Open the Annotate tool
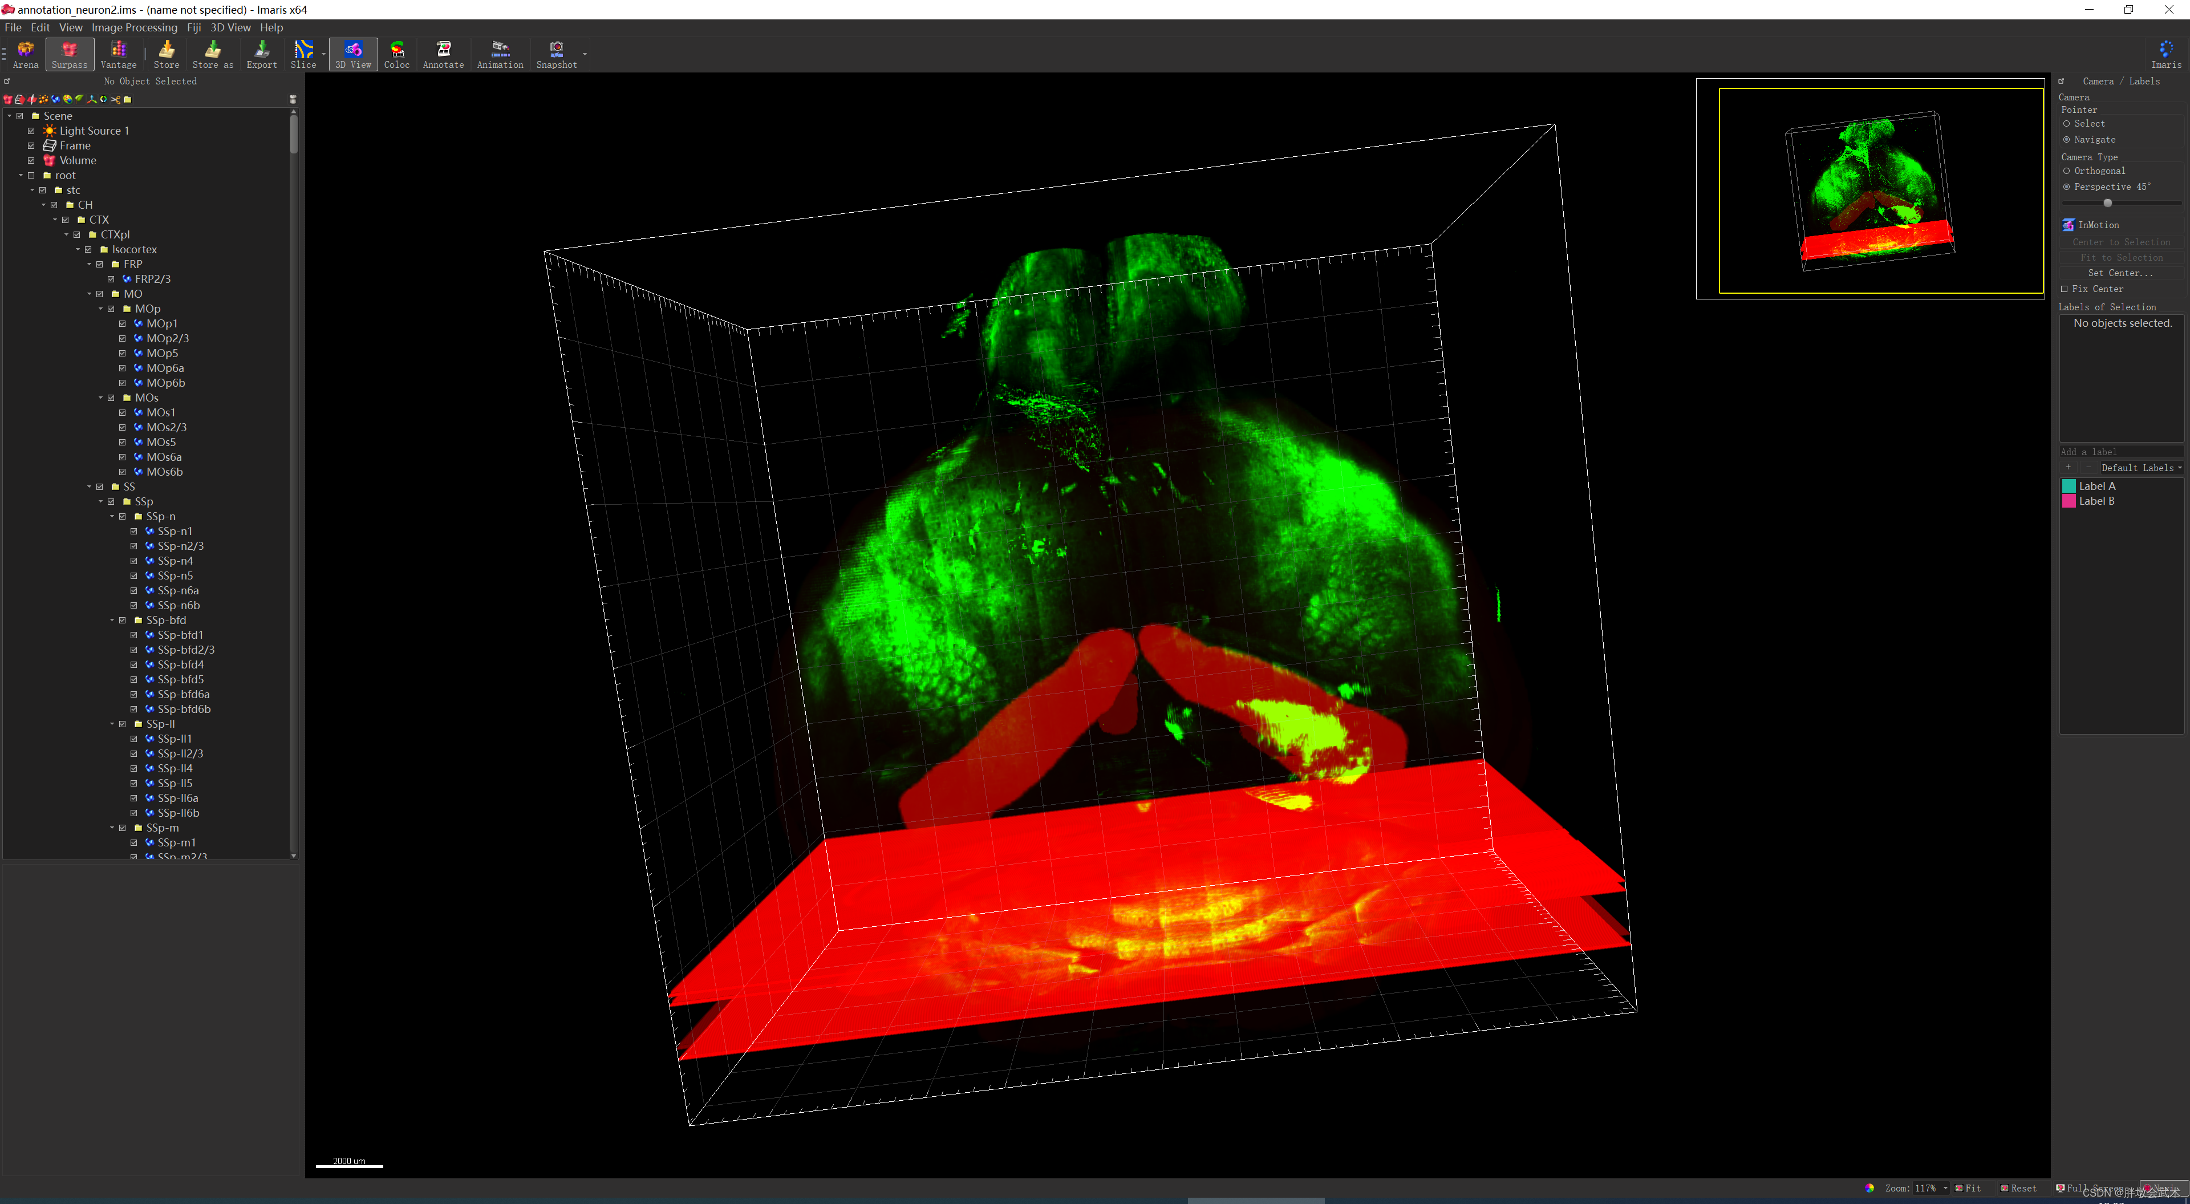 443,55
